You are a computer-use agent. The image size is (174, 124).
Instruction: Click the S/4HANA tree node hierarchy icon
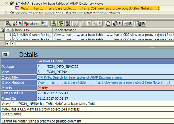point(12,3)
